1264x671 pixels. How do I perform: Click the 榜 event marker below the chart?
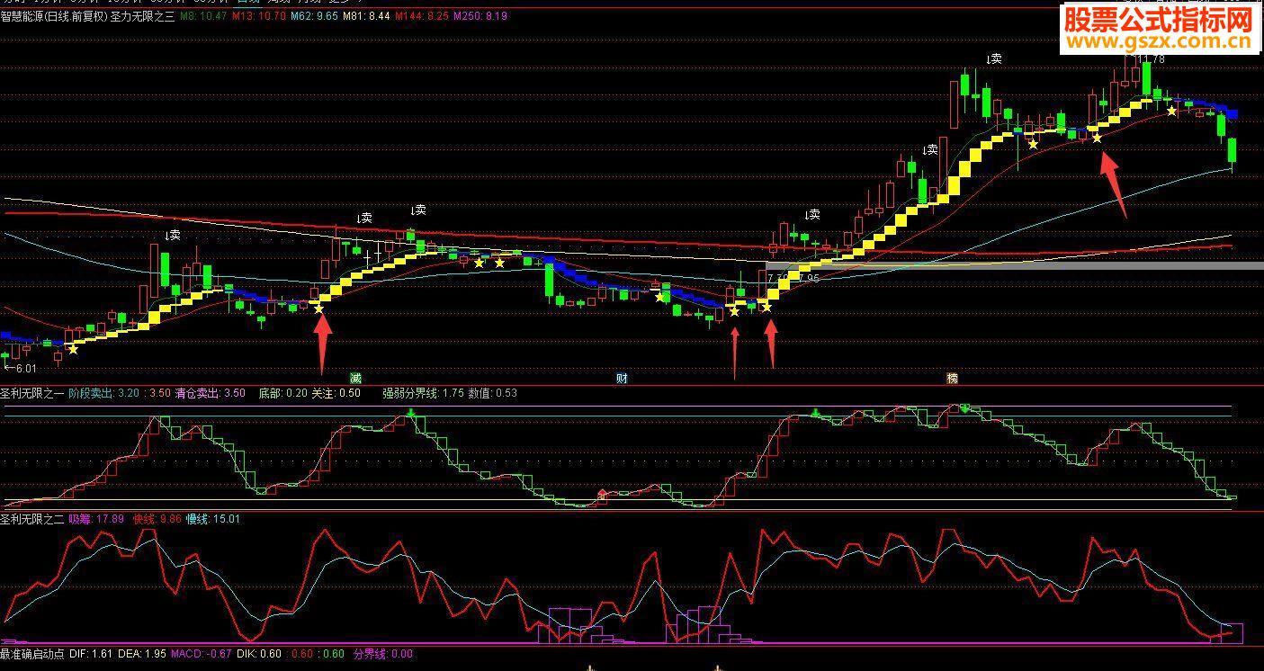coord(952,378)
